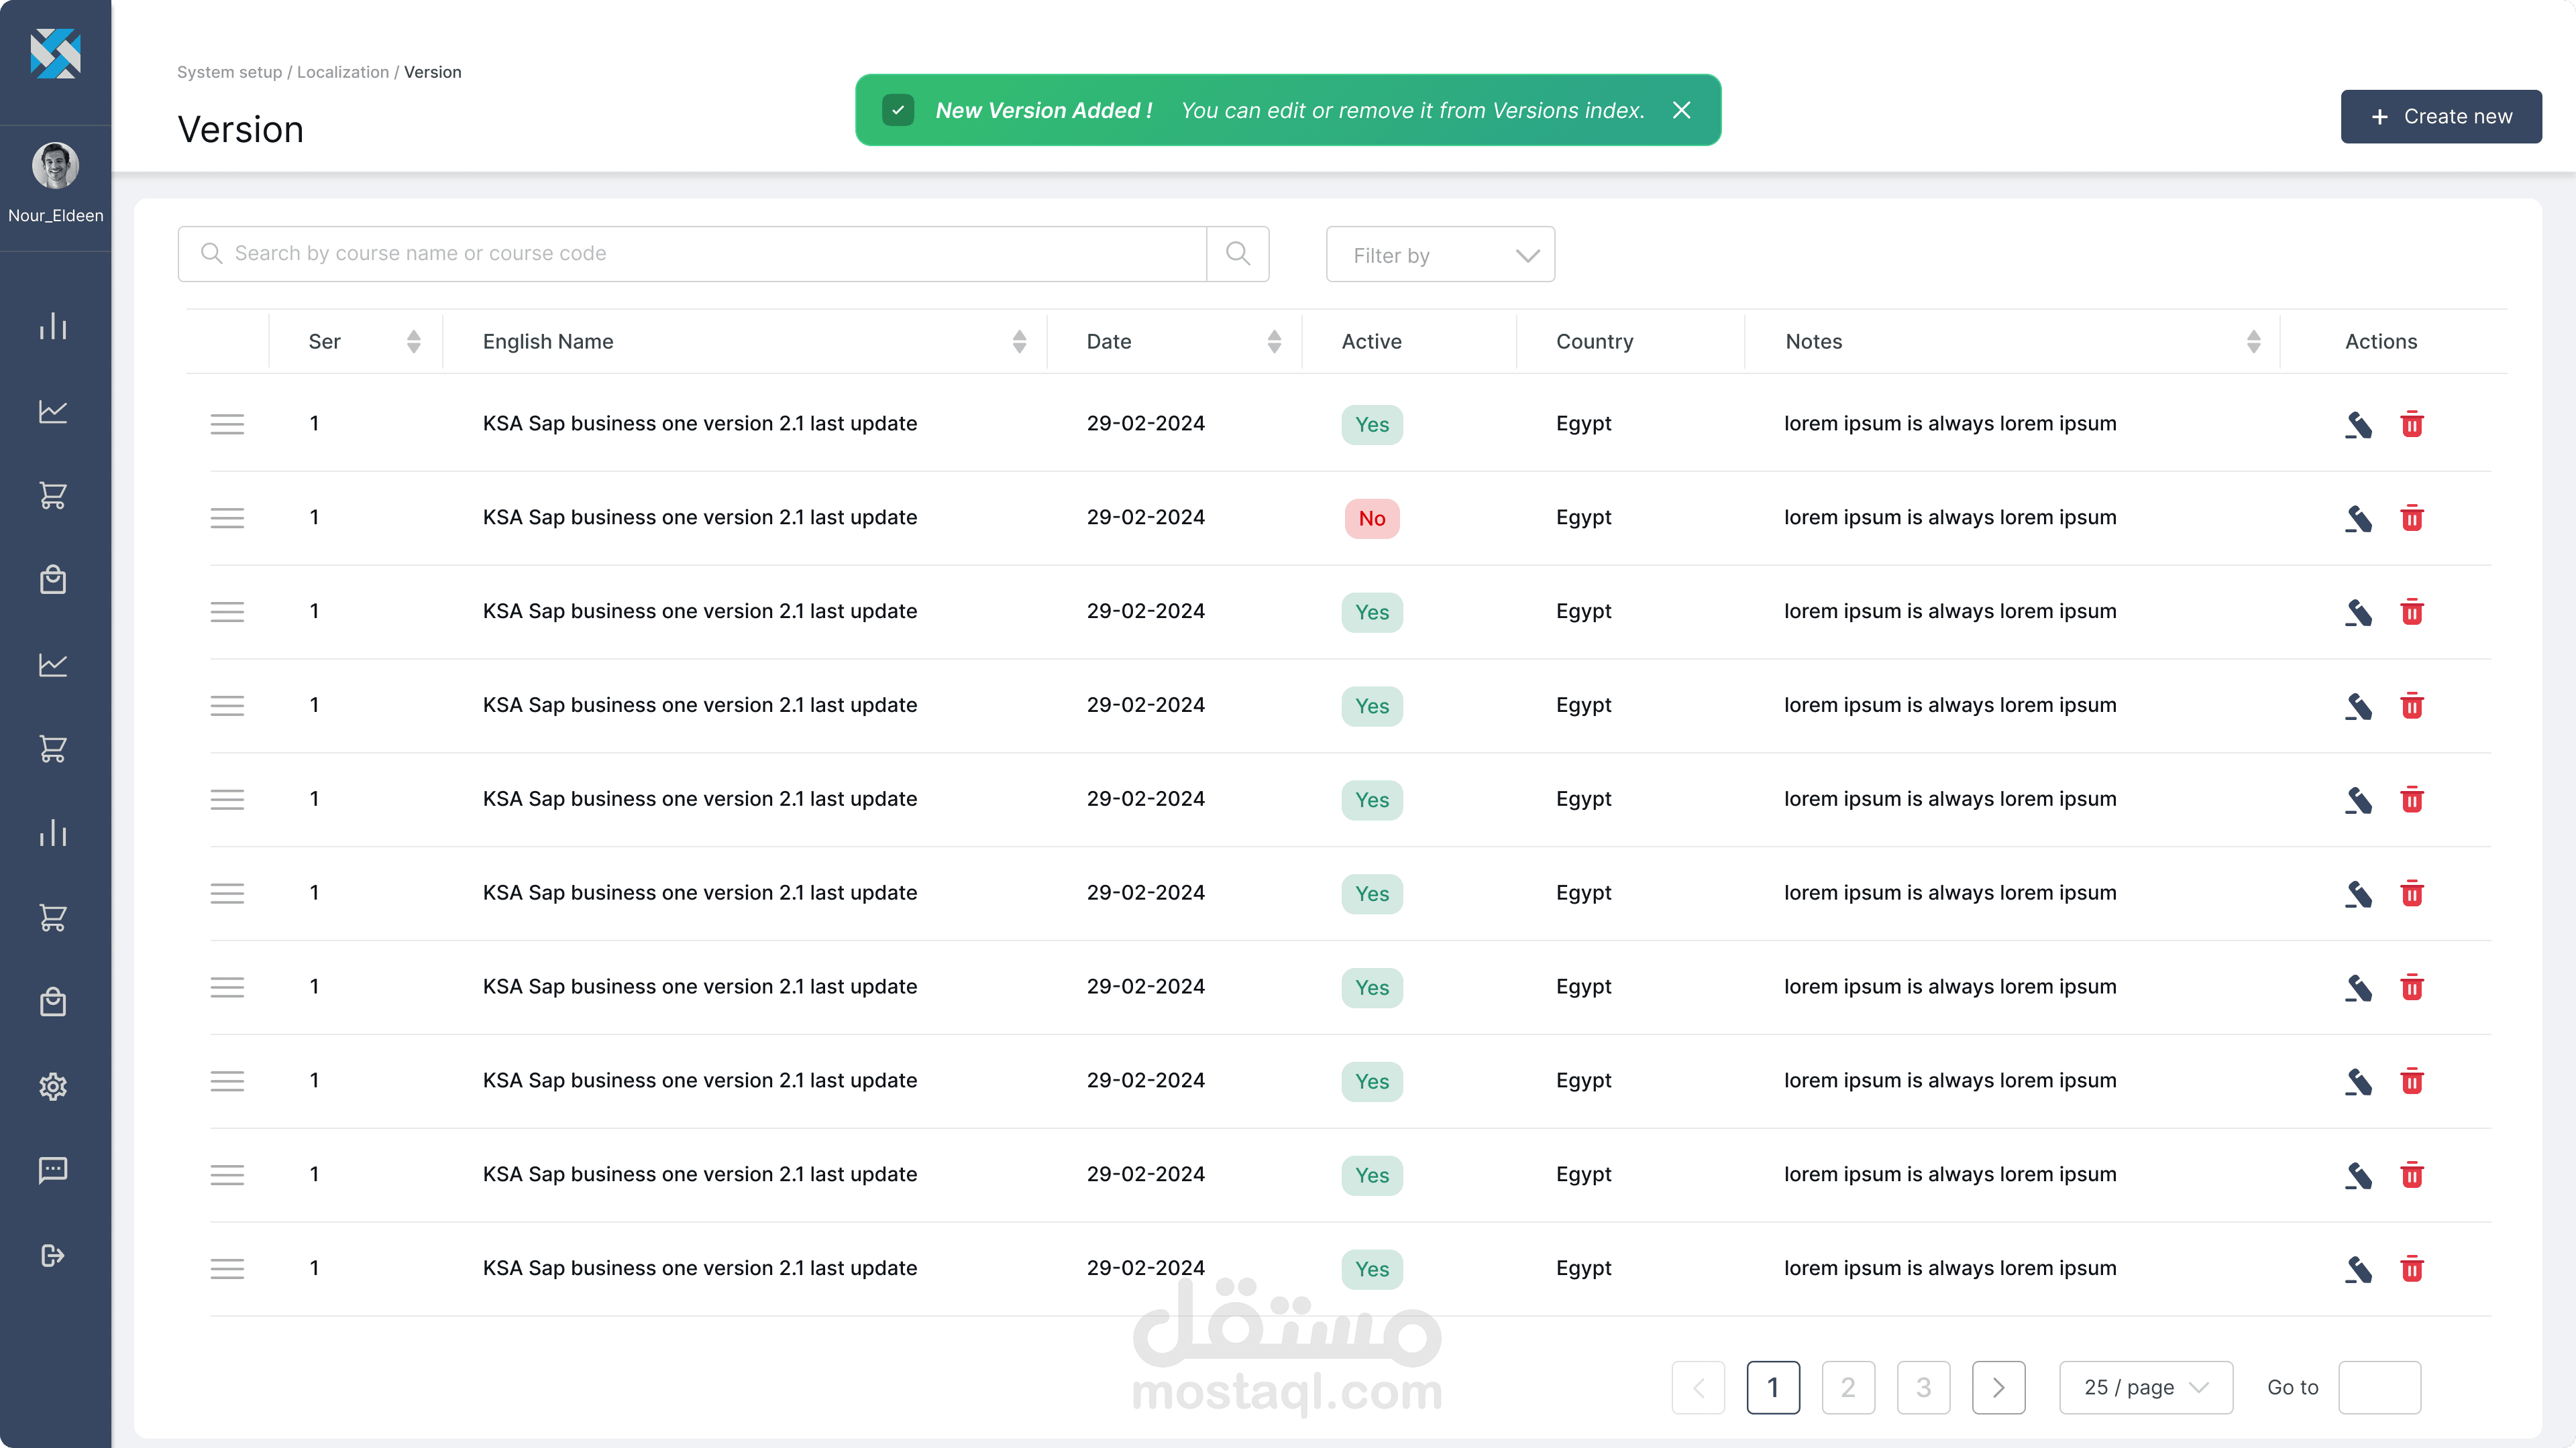Click the logout icon at the sidebar bottom

coord(53,1255)
